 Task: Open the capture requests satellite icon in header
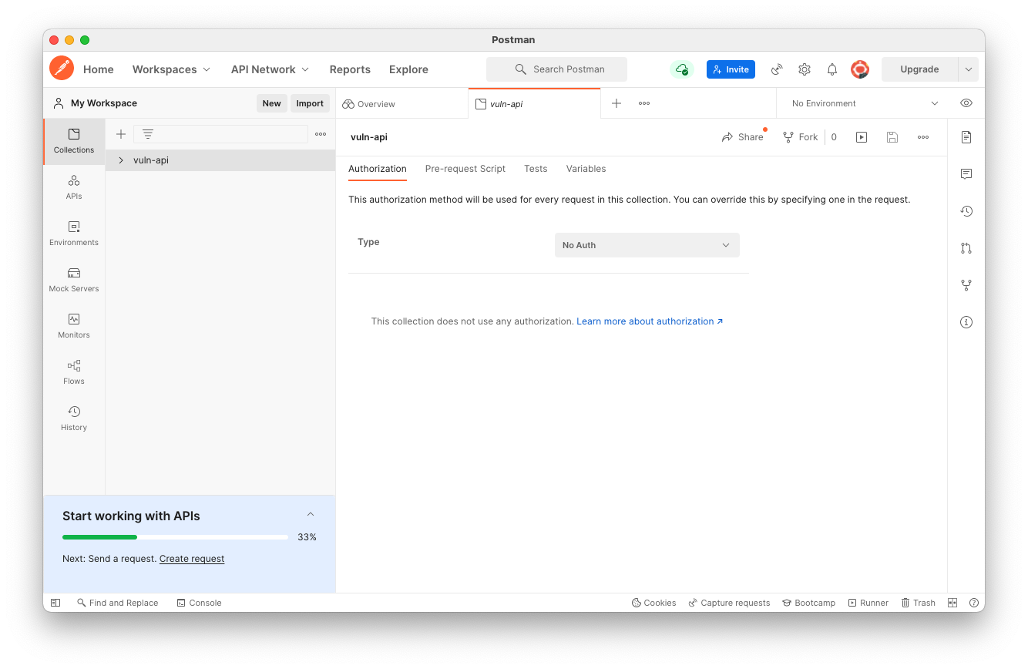[x=777, y=69]
